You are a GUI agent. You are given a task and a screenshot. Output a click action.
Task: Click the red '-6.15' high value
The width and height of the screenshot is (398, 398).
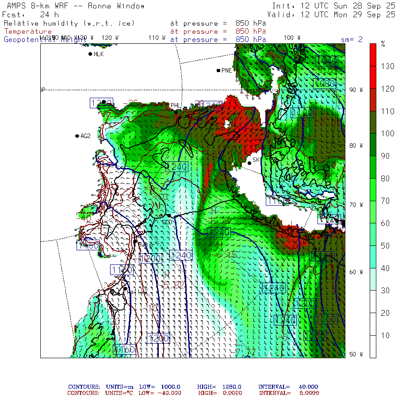tap(224, 255)
